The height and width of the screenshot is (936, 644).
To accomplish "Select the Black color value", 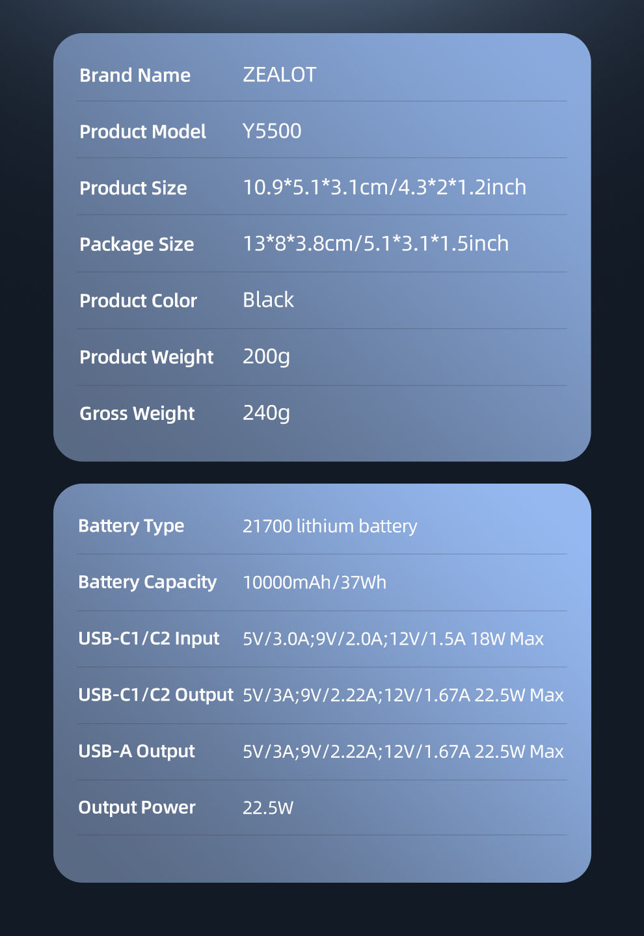I will [x=268, y=300].
